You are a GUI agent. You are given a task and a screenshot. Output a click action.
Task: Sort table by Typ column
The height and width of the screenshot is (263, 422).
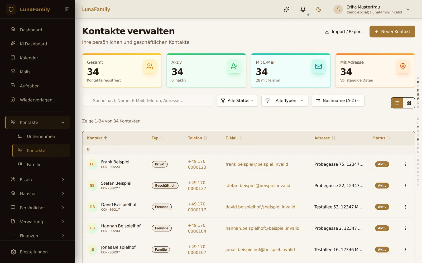pos(158,138)
